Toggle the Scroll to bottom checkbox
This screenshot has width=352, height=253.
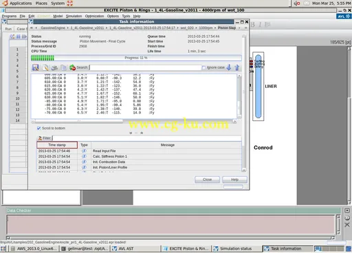pos(38,128)
